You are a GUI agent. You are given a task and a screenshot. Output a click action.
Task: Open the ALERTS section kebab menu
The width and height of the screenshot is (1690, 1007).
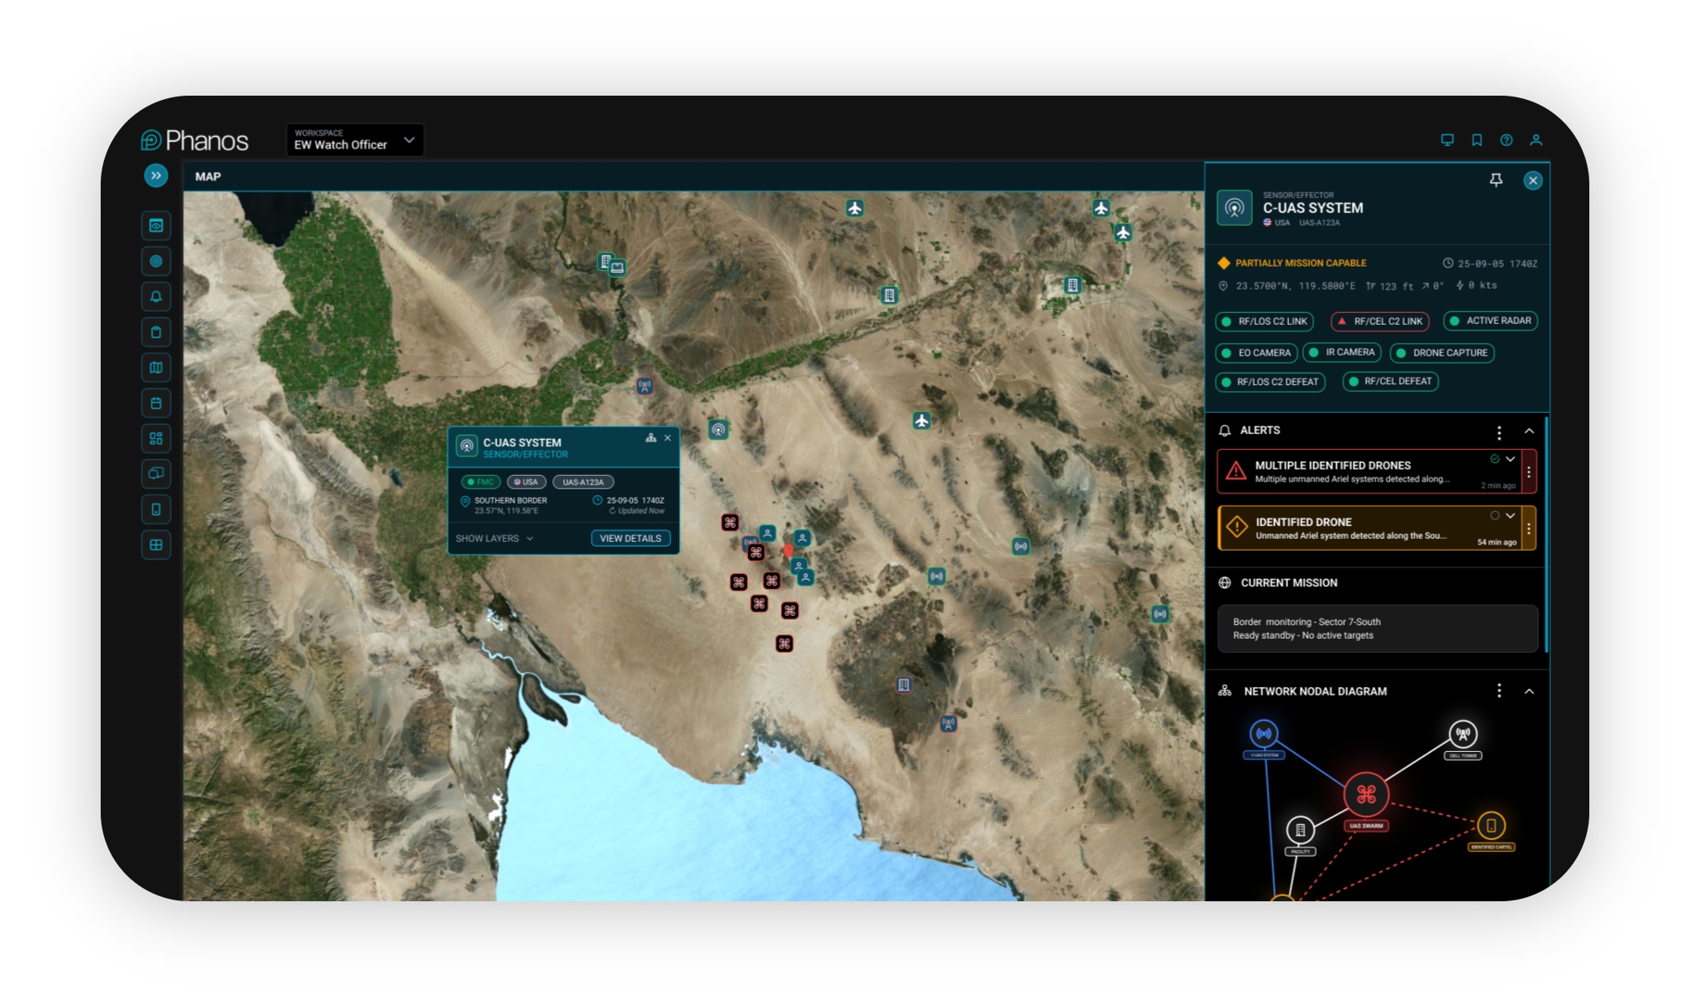(x=1499, y=432)
